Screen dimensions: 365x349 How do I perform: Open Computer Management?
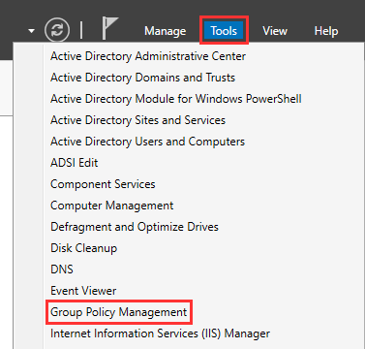tap(111, 206)
